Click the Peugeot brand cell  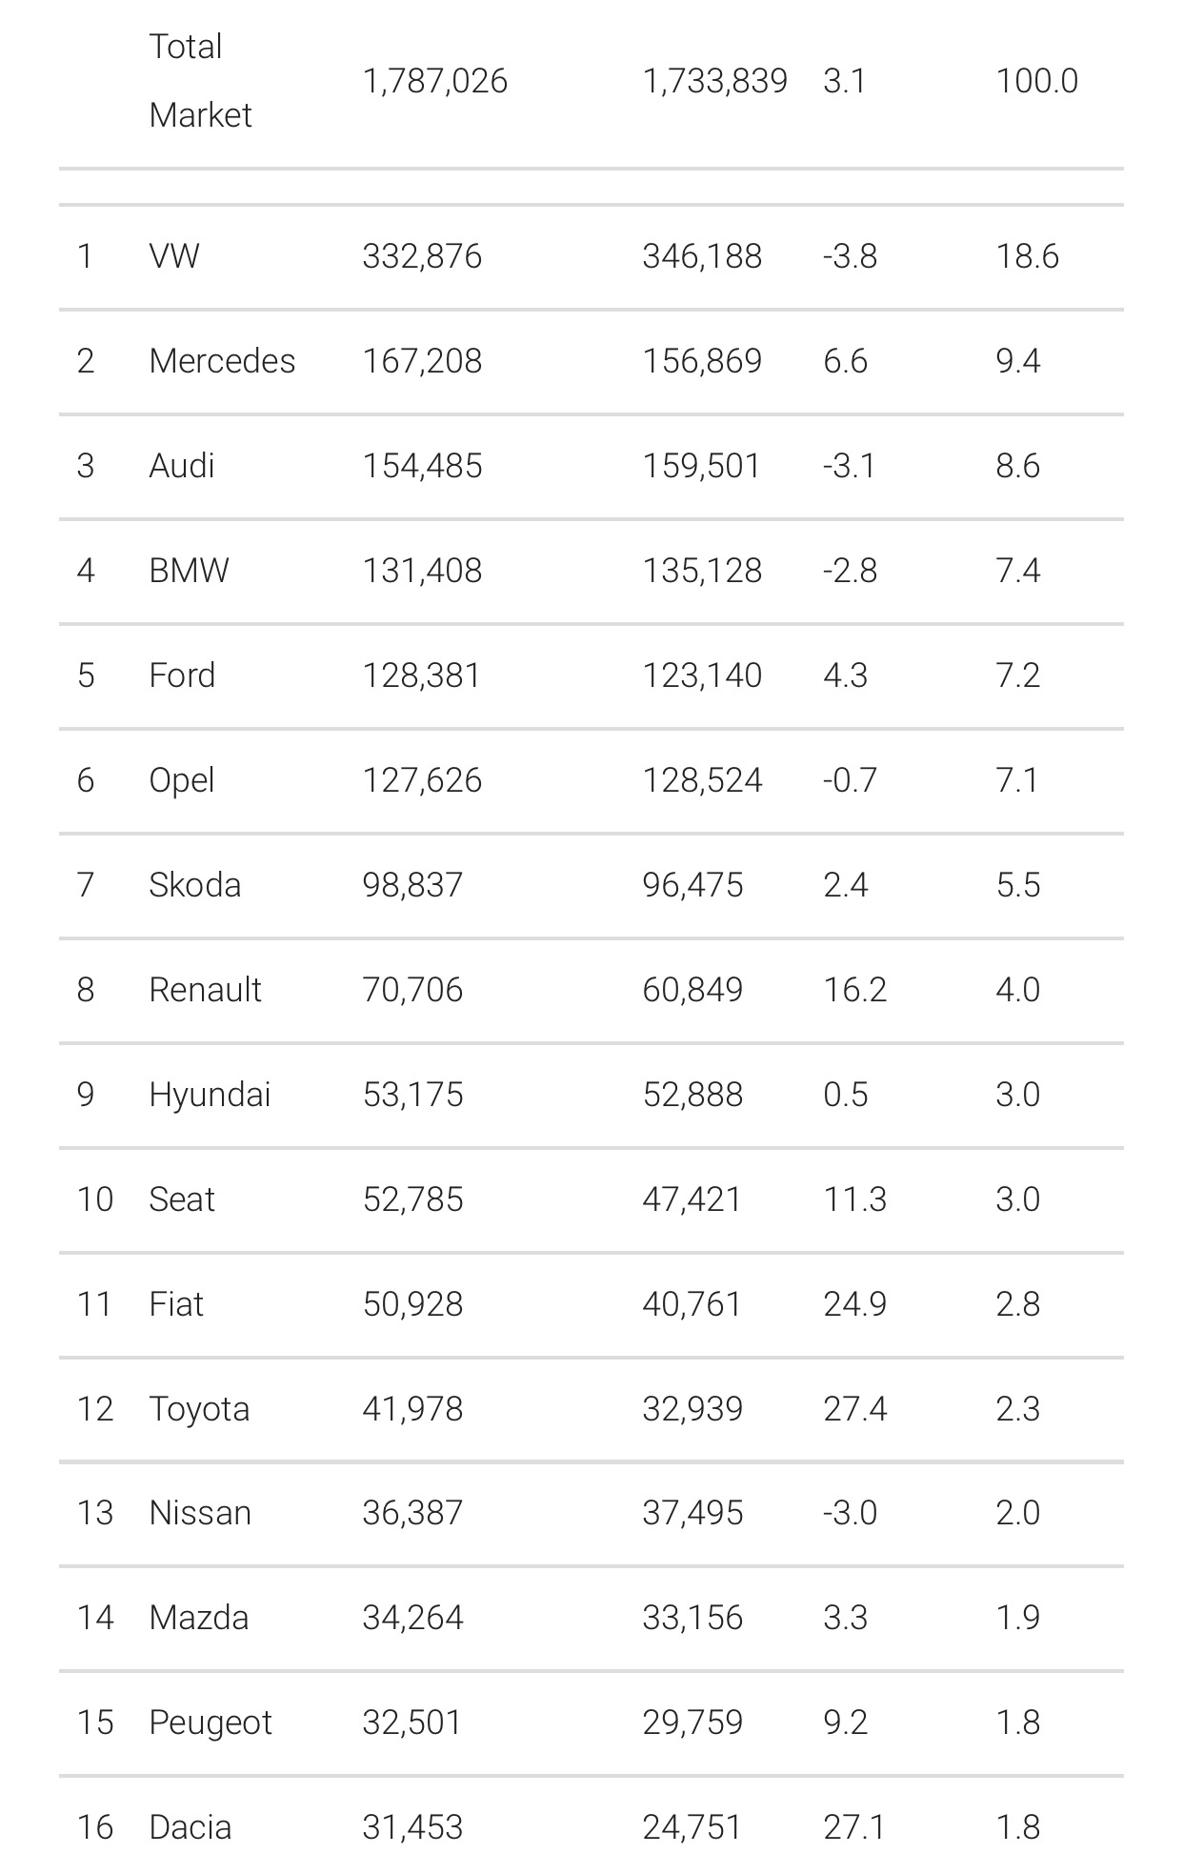click(211, 1723)
